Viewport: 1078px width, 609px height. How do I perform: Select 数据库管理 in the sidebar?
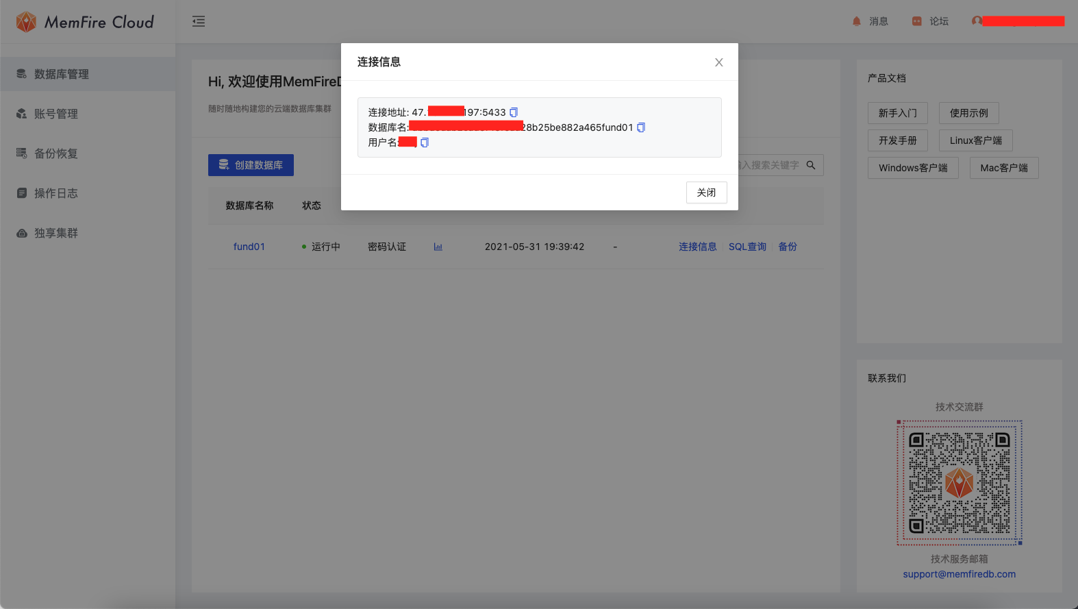pos(88,74)
